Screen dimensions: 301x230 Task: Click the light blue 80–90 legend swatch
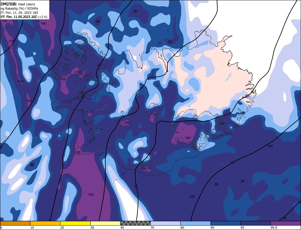point(195,223)
